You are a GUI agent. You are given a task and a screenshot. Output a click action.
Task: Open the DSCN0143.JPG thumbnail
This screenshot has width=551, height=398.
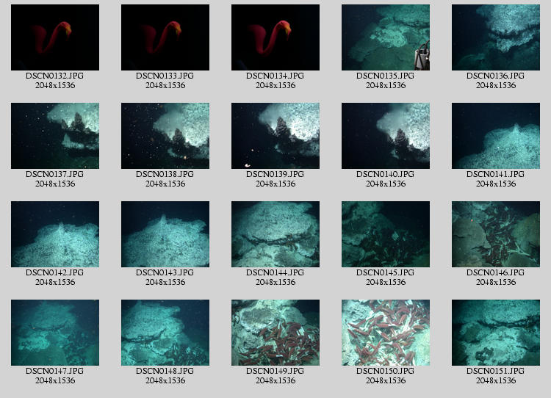coord(165,234)
